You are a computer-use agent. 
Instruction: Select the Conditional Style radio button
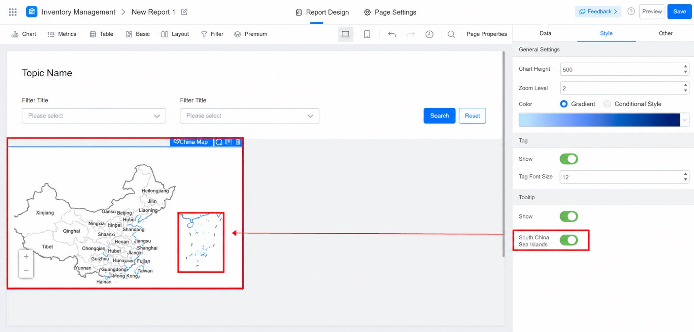pos(607,104)
